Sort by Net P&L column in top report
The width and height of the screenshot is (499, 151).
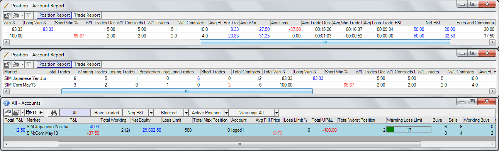pos(440,23)
